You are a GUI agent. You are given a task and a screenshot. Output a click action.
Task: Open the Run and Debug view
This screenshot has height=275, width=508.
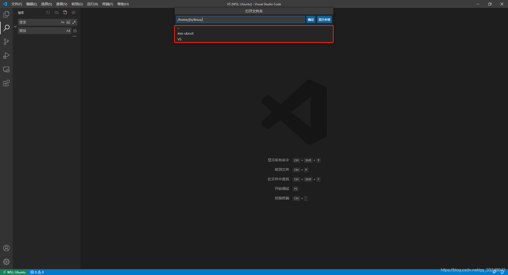(x=6, y=56)
